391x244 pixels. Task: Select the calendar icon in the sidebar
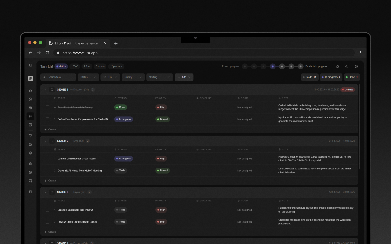30,108
